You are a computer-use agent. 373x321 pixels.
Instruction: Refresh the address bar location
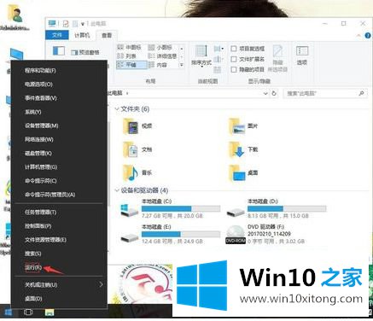(x=274, y=93)
